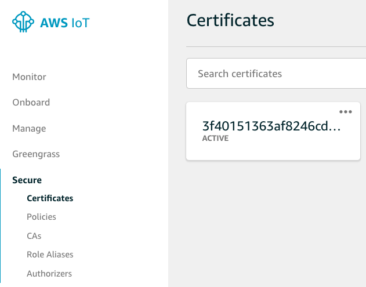Screen dimensions: 366x287
Task: Open the Monitor section
Action: tap(29, 77)
